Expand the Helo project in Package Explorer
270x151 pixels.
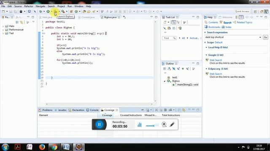3,26
